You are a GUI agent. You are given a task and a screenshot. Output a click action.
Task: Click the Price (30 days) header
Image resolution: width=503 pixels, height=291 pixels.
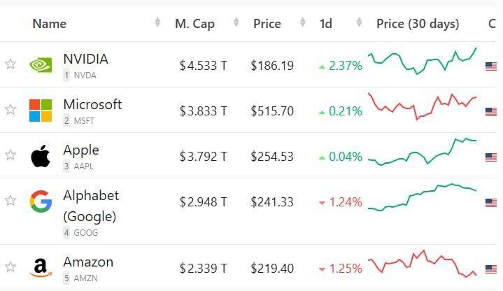coord(418,24)
